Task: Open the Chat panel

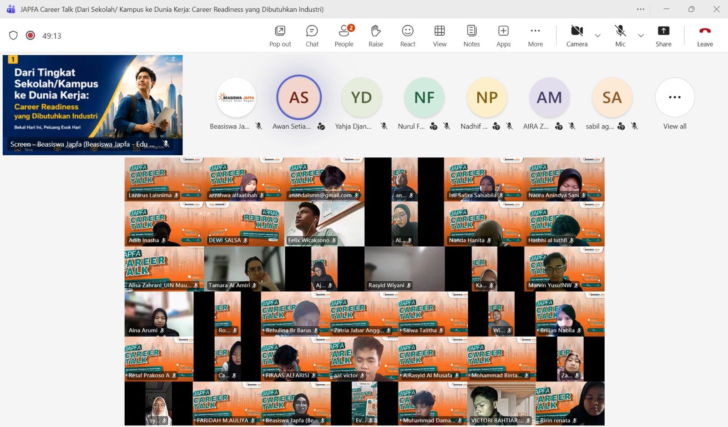Action: click(x=312, y=36)
